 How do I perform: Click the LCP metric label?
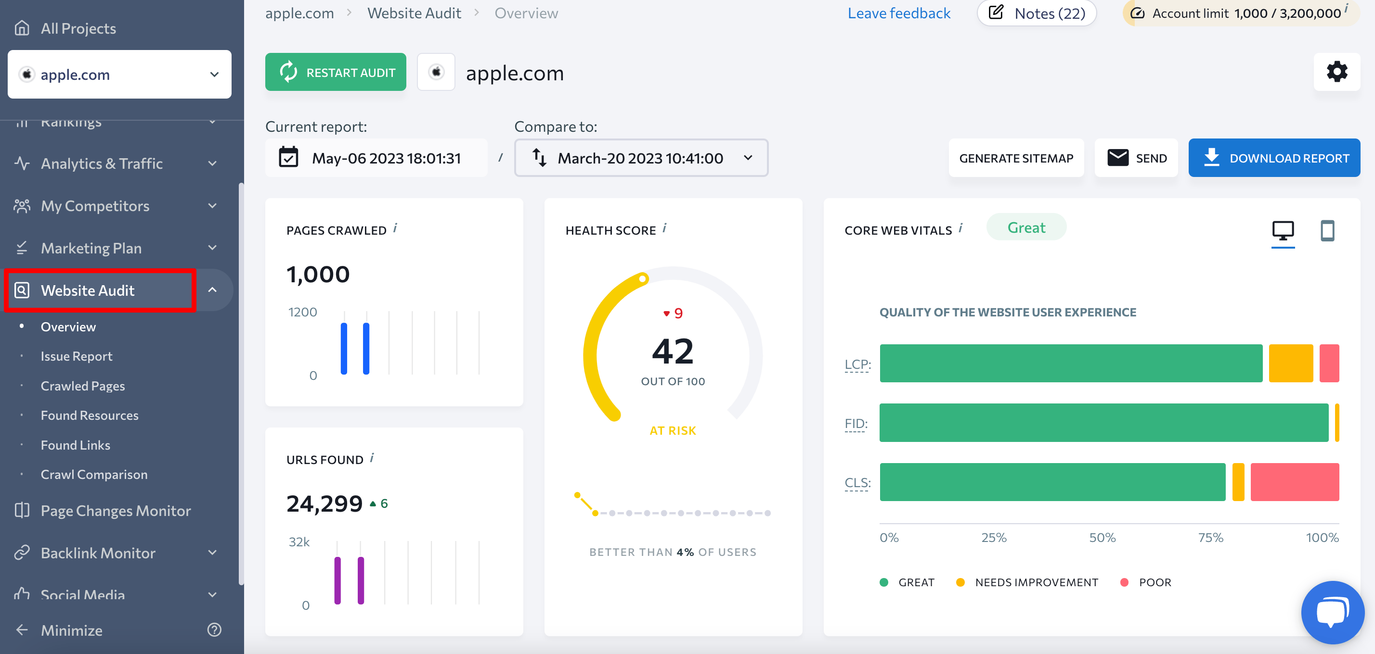pos(858,364)
